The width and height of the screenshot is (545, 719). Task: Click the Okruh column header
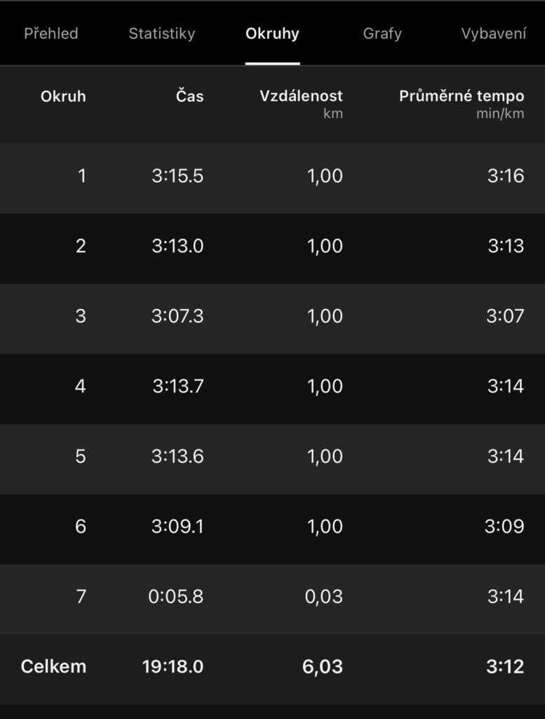click(x=63, y=96)
